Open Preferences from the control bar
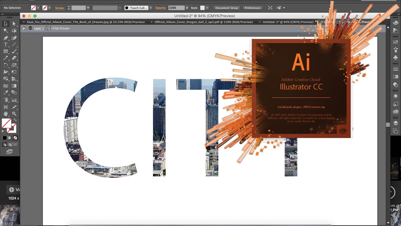 pyautogui.click(x=253, y=8)
